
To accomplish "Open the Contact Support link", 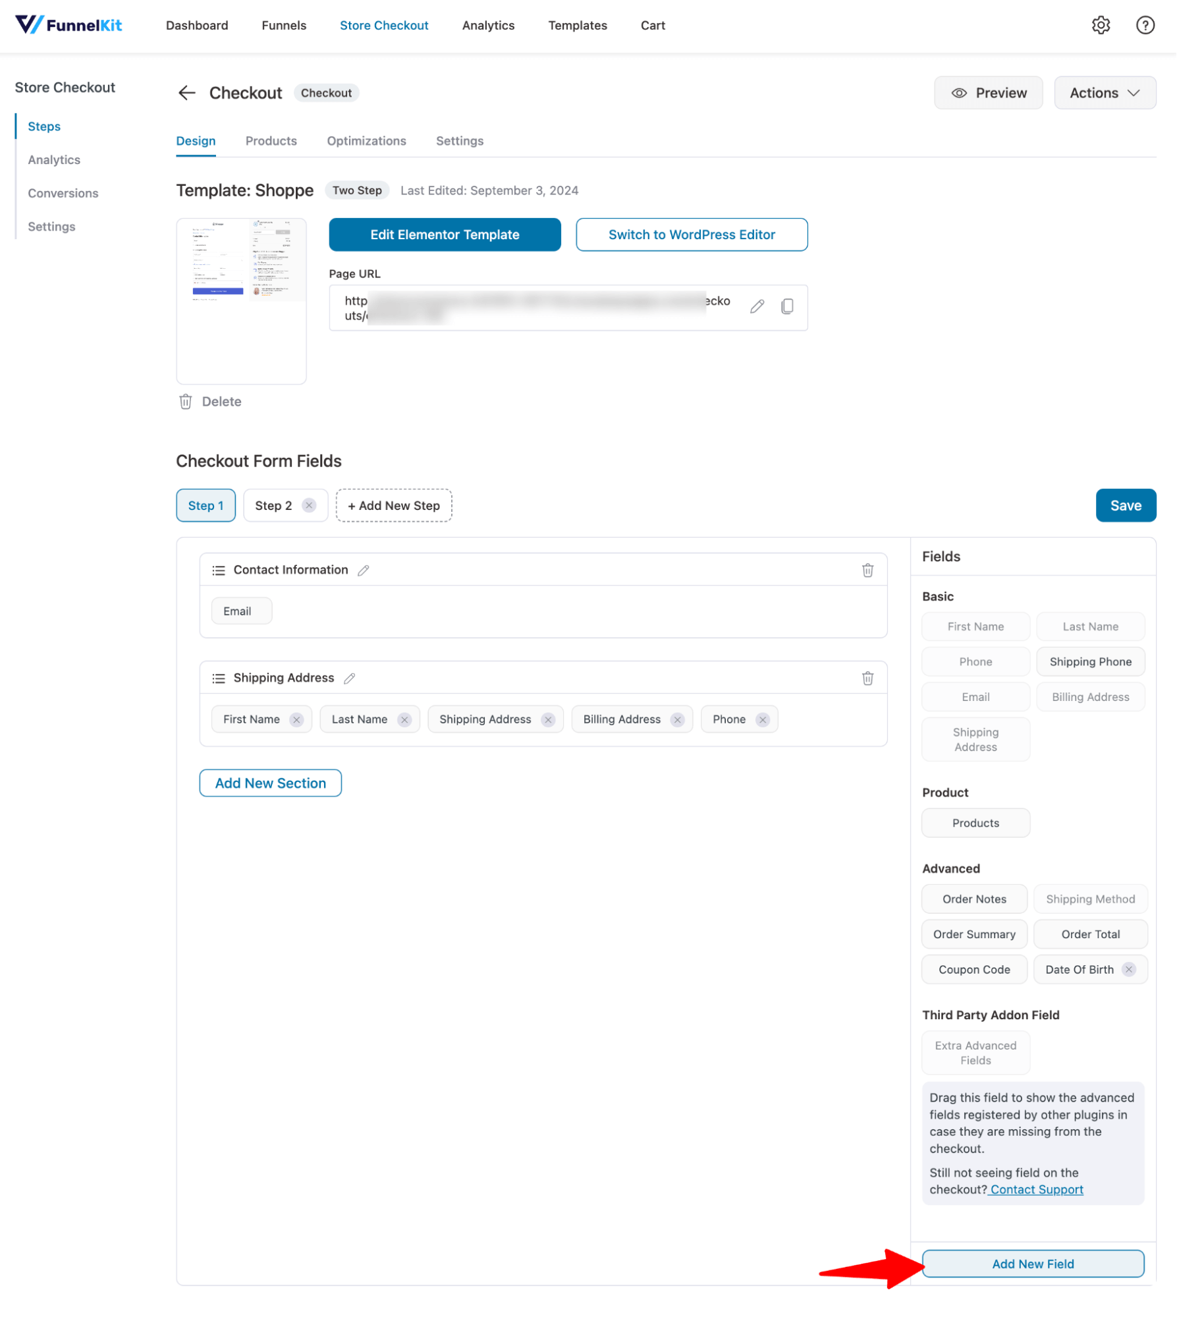I will 1037,1189.
